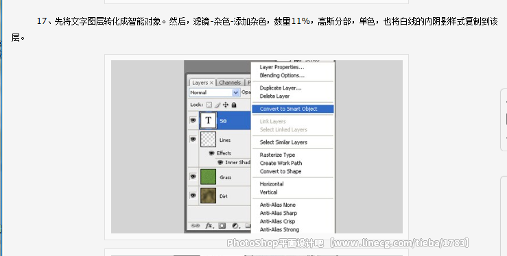Click the Grass layer name
The image size is (507, 256).
pos(225,177)
